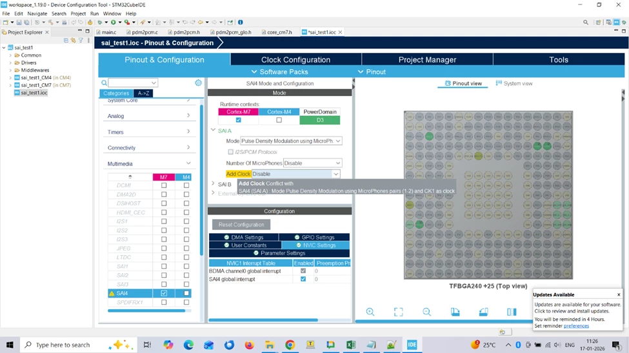
Task: Launch Chrome from the taskbar
Action: (290, 345)
